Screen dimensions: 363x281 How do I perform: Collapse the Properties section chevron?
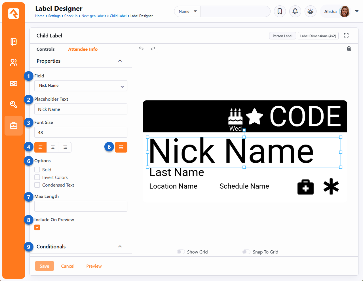(120, 61)
